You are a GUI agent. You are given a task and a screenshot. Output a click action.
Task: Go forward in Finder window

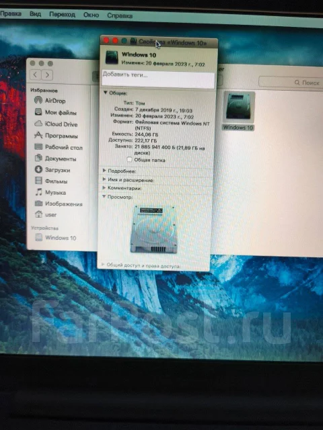coord(47,75)
